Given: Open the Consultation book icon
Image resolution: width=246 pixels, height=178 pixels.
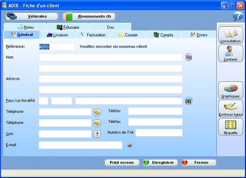Looking at the screenshot, I should [230, 34].
